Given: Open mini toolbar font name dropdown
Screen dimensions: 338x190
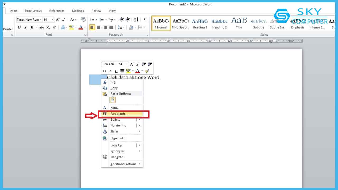Looking at the screenshot, I should (x=116, y=64).
